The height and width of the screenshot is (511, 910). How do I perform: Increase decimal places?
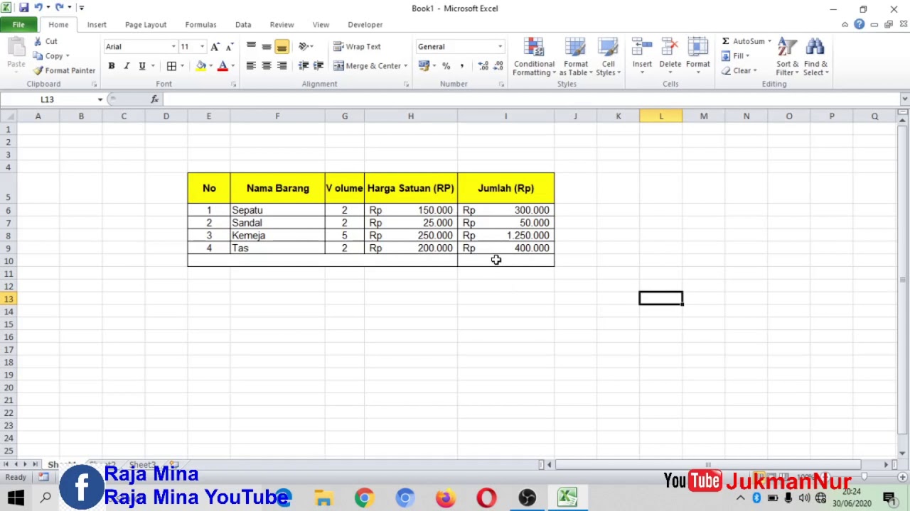(x=483, y=66)
